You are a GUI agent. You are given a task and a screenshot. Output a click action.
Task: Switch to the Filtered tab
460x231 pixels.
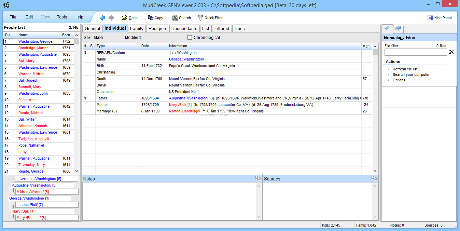(x=222, y=29)
